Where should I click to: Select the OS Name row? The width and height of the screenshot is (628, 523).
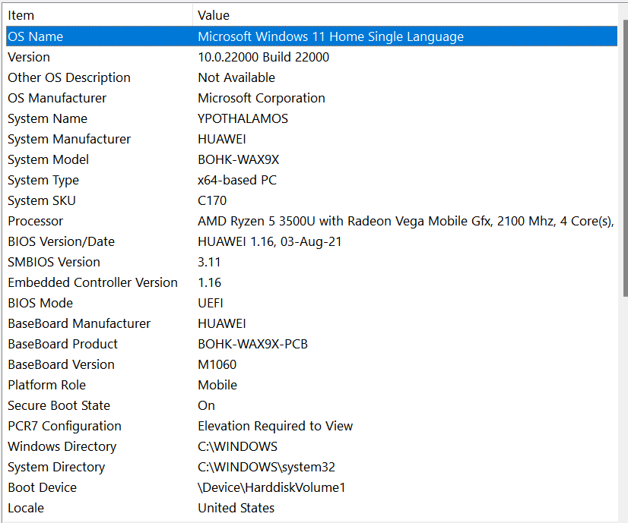(x=312, y=36)
